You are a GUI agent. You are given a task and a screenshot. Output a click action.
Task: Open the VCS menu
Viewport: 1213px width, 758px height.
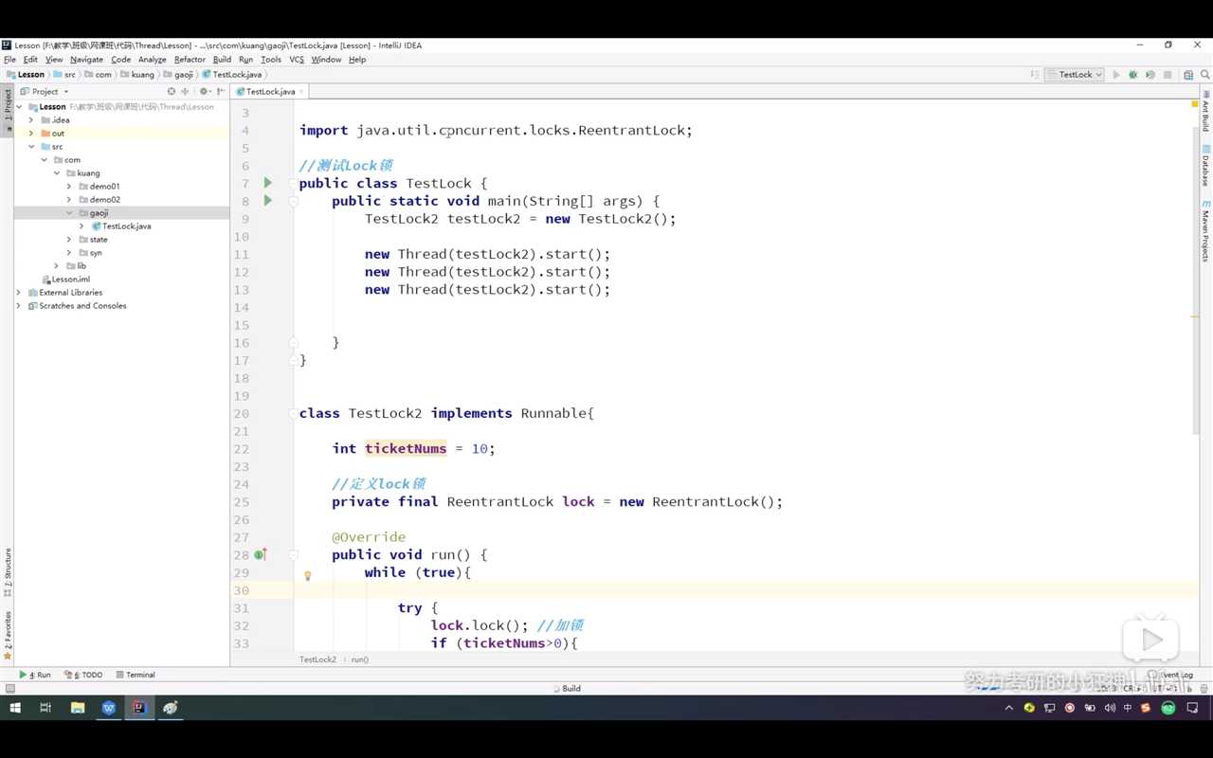point(297,60)
